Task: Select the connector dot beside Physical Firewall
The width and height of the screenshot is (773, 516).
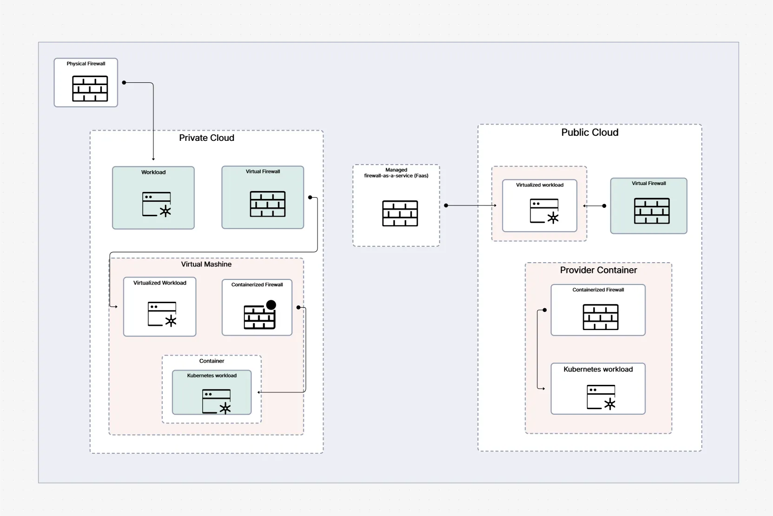Action: click(124, 83)
